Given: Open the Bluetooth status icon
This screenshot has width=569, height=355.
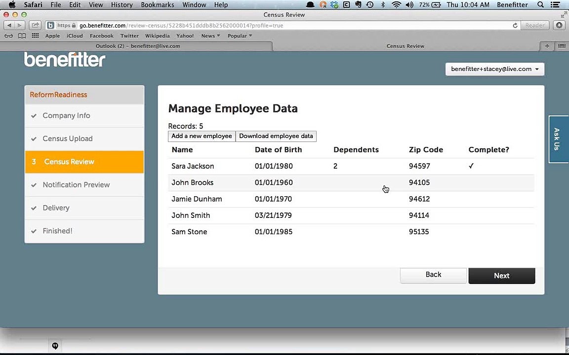Looking at the screenshot, I should coord(383,5).
